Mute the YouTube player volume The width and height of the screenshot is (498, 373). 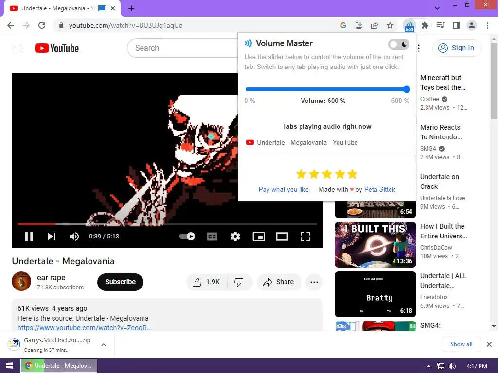pos(74,237)
